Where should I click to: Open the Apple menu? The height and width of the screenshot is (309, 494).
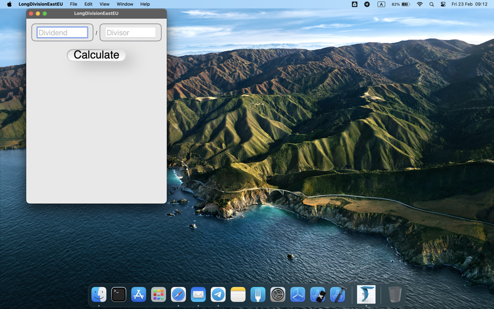tap(9, 4)
